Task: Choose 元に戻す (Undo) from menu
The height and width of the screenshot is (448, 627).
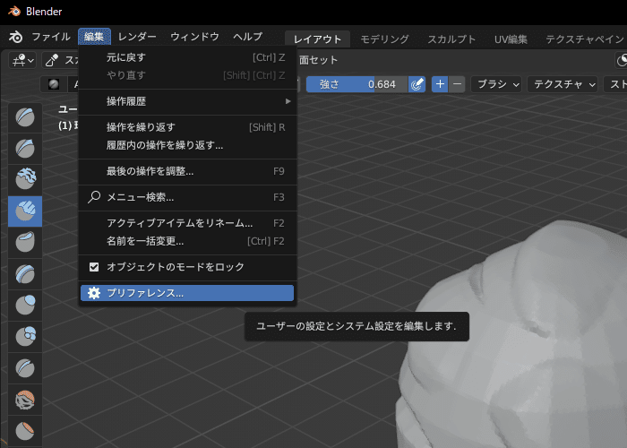Action: (187, 57)
